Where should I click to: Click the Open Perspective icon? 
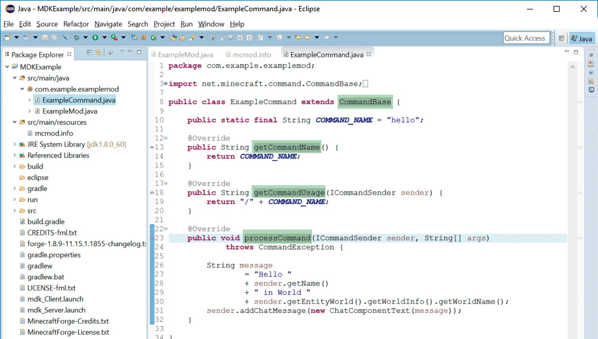pyautogui.click(x=561, y=38)
